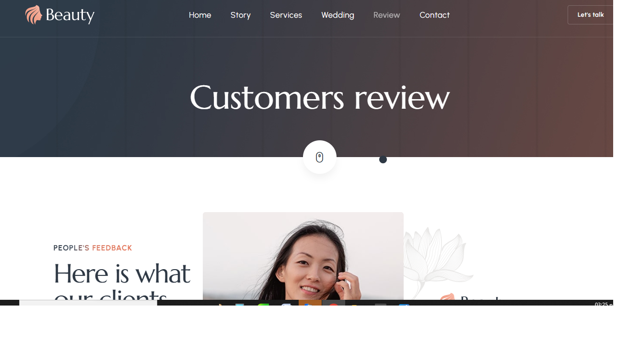This screenshot has height=363, width=640.
Task: Open the Contact page link
Action: point(435,15)
